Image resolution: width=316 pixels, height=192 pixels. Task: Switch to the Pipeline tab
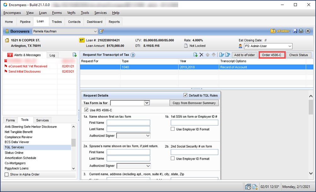[x=25, y=22]
